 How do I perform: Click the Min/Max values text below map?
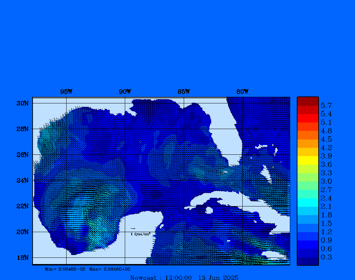(x=88, y=269)
